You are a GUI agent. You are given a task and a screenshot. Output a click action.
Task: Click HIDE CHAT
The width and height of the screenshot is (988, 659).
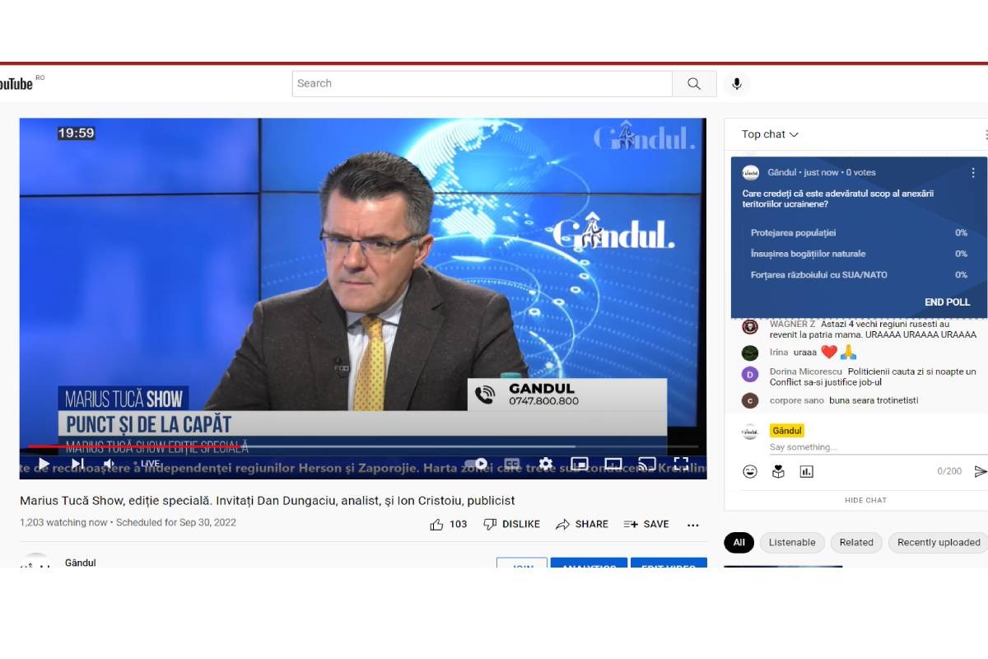pos(865,500)
